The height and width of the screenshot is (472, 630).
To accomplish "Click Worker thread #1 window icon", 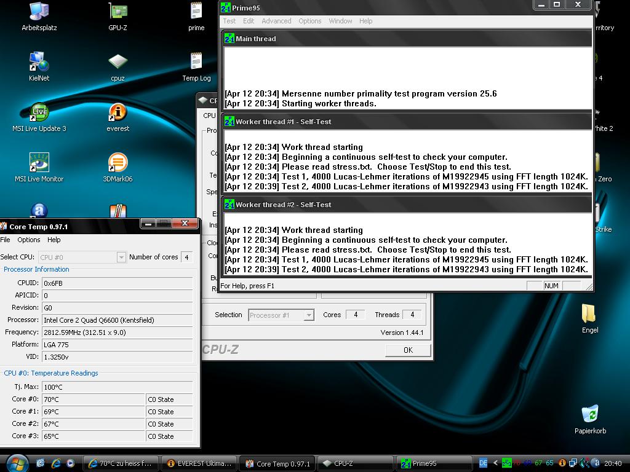I will click(x=229, y=121).
